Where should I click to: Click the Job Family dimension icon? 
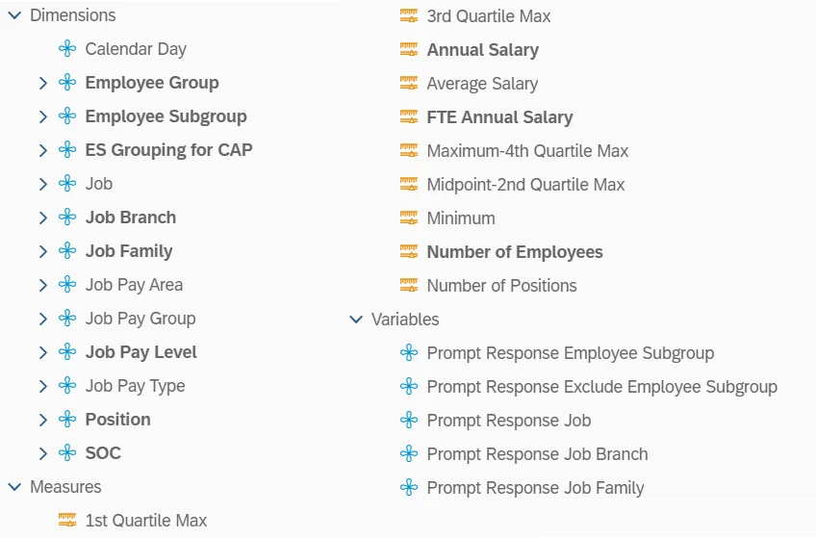tap(67, 251)
